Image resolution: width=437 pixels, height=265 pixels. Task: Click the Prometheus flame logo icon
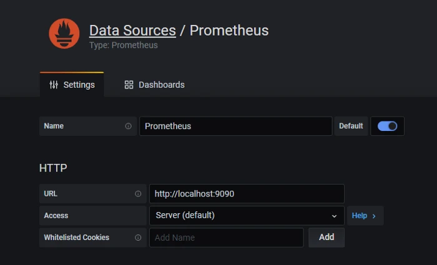click(x=64, y=34)
